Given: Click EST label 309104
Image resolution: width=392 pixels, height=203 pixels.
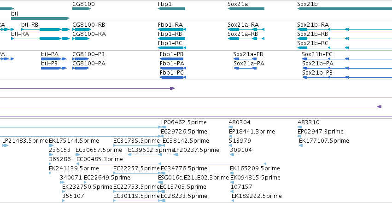Looking at the screenshot, I should point(241,150).
